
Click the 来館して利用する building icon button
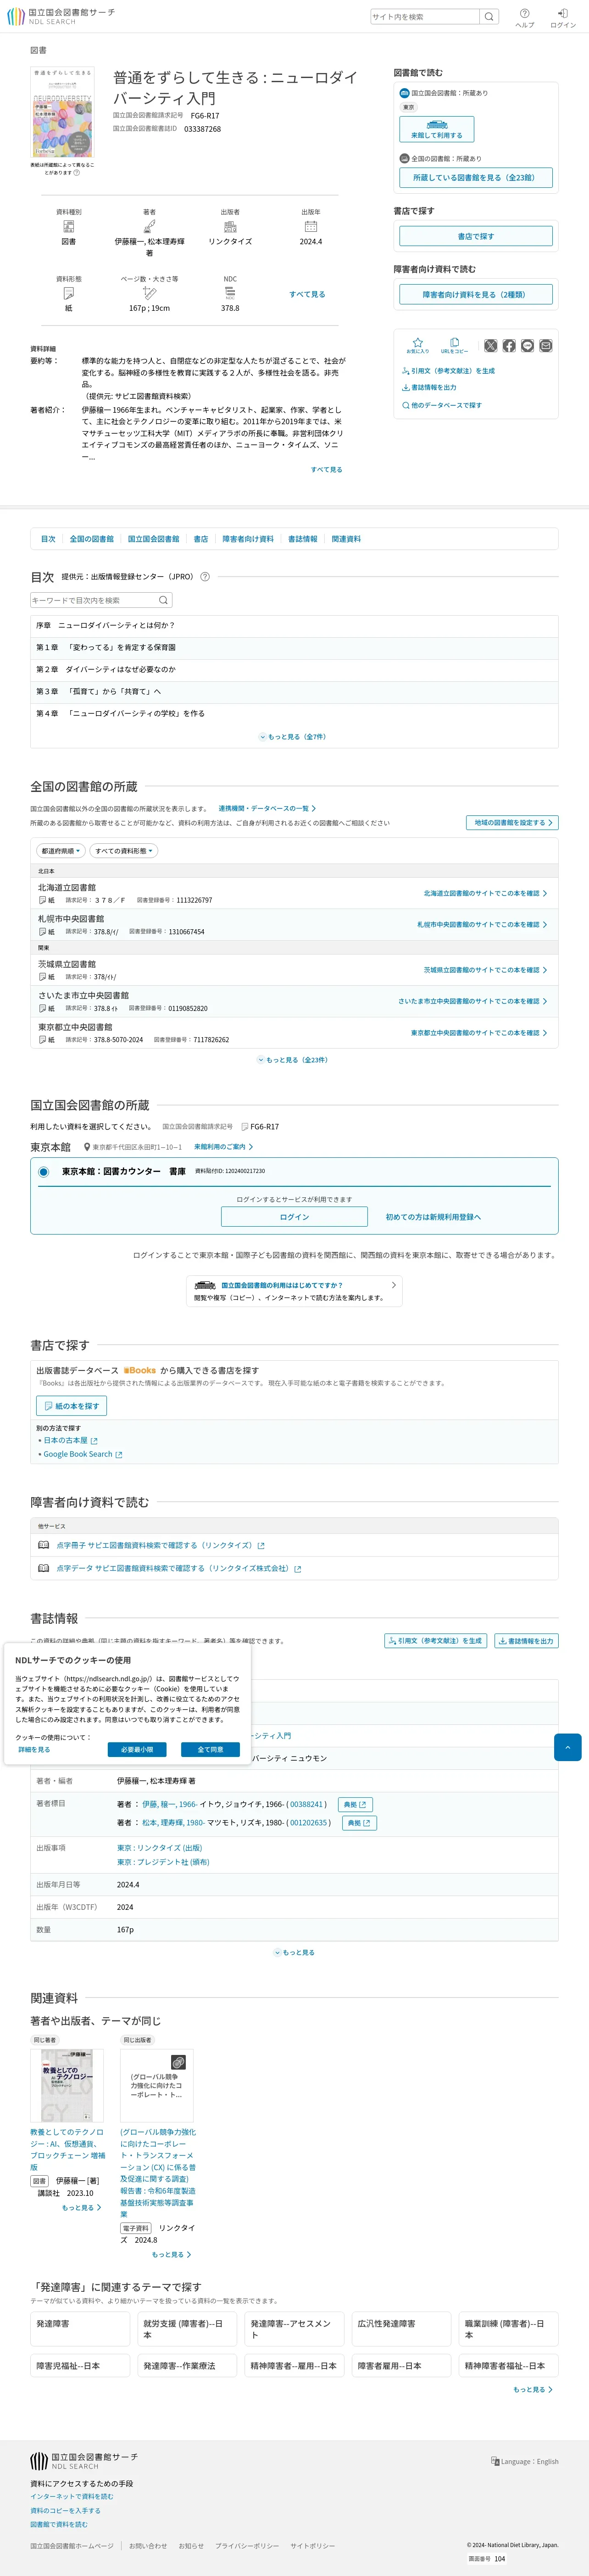(437, 129)
